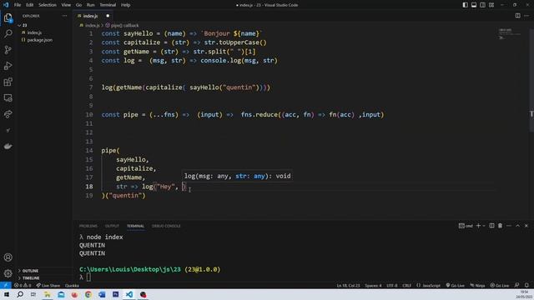Click the Ln 18, Col 23 cursor position indicator
The image size is (534, 300).
(x=348, y=285)
